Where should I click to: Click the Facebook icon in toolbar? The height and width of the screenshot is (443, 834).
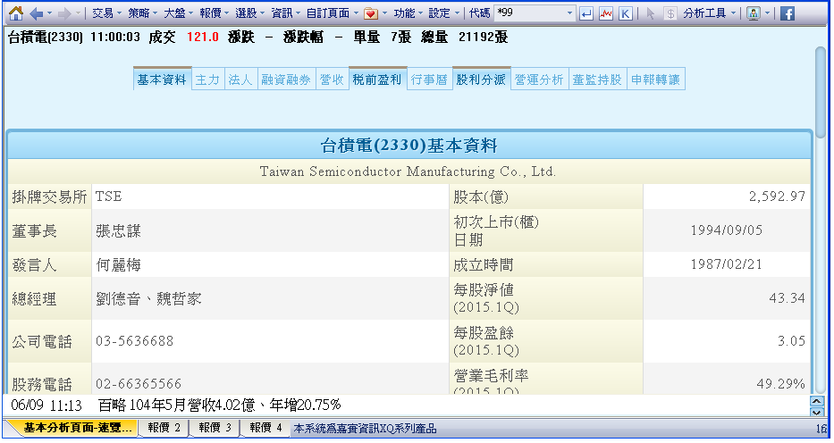click(788, 13)
